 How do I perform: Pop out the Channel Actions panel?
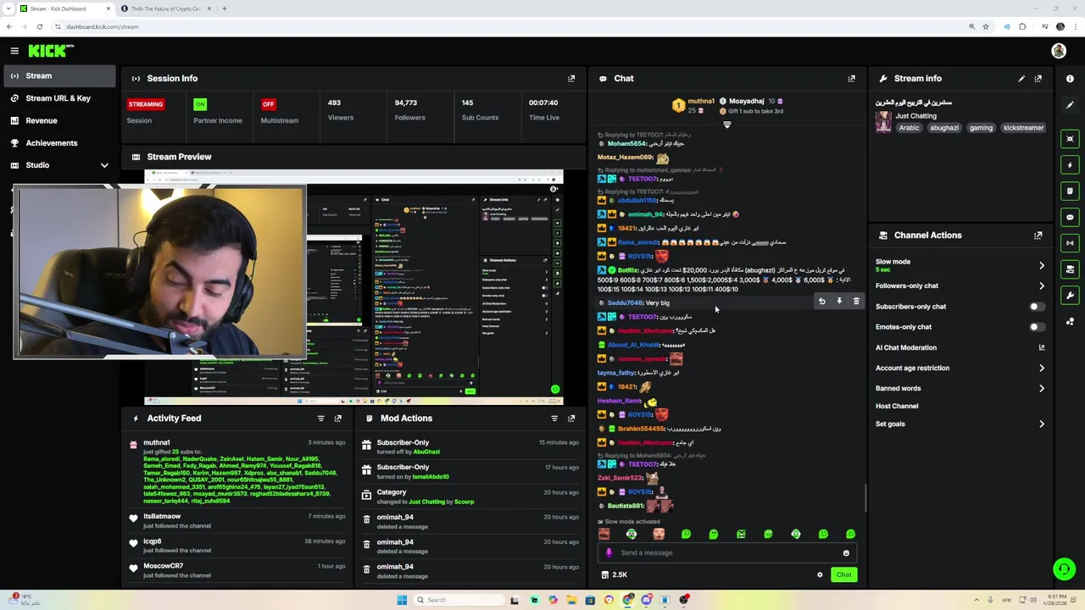click(1038, 236)
